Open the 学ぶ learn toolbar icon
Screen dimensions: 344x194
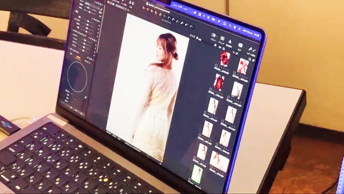240,45
